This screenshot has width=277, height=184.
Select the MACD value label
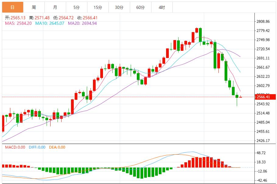pos(15,147)
